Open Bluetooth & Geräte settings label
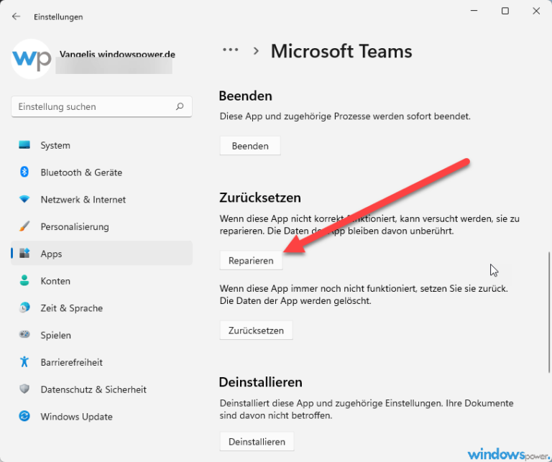 (81, 172)
